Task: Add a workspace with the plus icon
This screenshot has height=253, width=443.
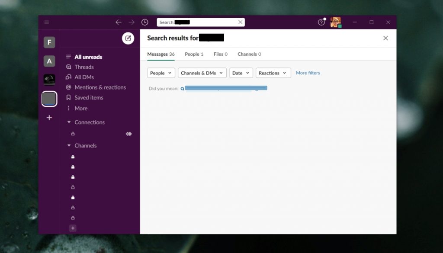Action: click(49, 117)
